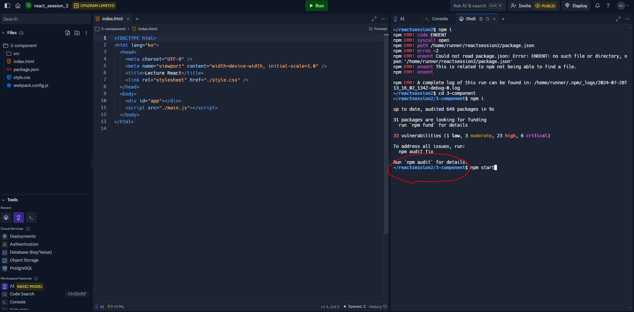This screenshot has height=312, width=634.
Task: Clear the shell with the trash icon
Action: tap(481, 19)
